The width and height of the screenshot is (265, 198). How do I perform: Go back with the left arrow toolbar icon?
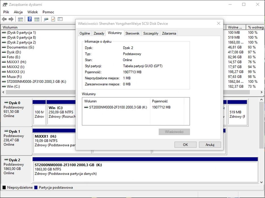4,19
